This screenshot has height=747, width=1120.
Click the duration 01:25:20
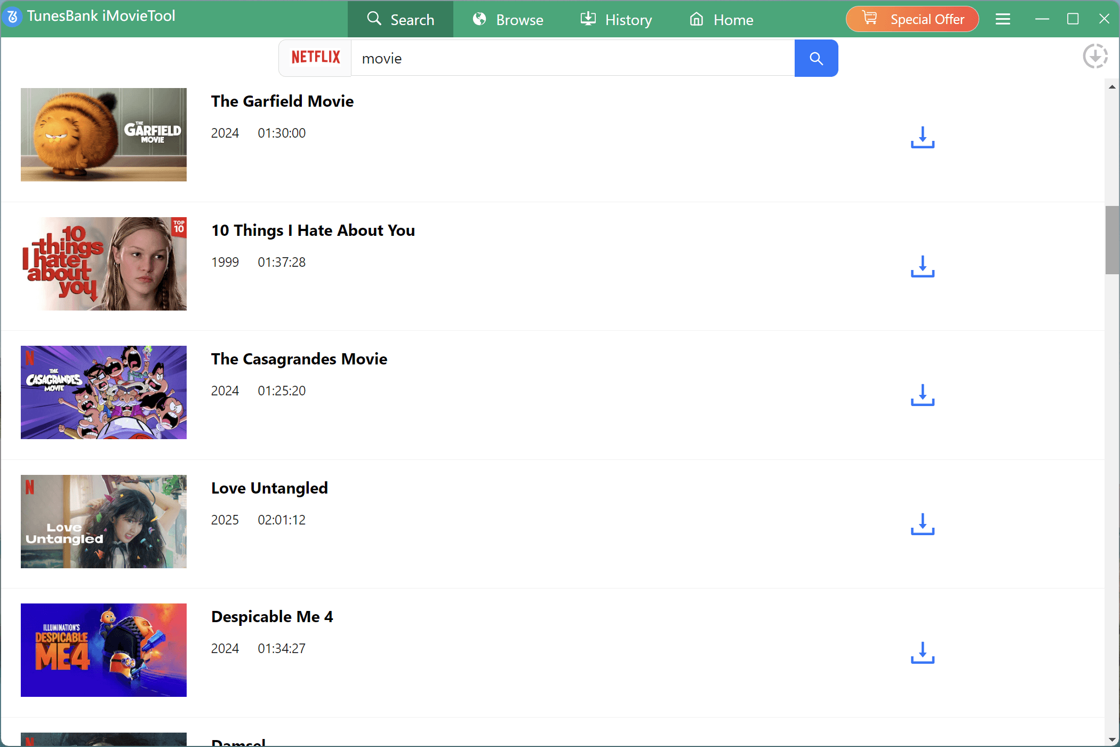pyautogui.click(x=282, y=391)
